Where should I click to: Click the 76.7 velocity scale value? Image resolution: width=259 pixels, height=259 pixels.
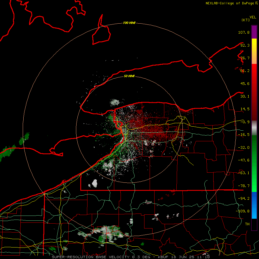point(245,58)
